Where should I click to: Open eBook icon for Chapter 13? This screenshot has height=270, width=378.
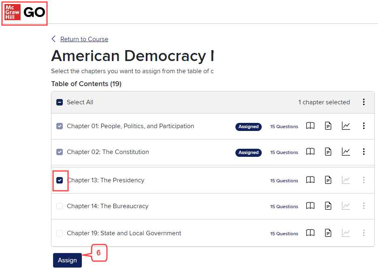pyautogui.click(x=310, y=179)
